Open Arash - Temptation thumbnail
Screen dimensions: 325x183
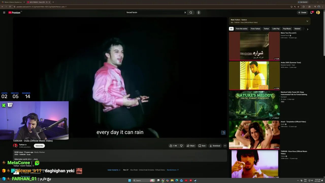coord(254,135)
